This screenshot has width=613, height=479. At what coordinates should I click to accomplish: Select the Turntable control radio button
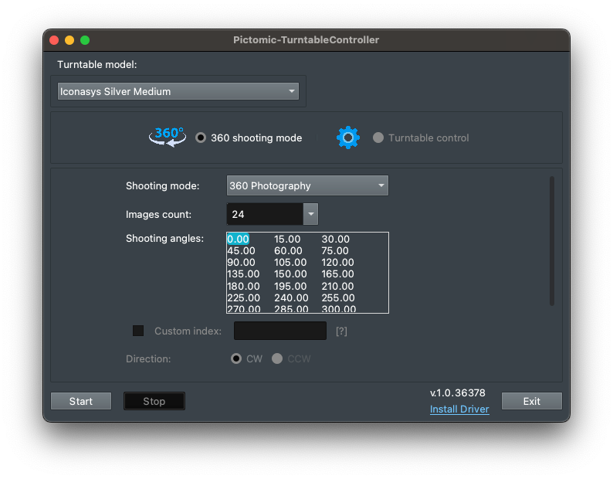click(x=378, y=138)
